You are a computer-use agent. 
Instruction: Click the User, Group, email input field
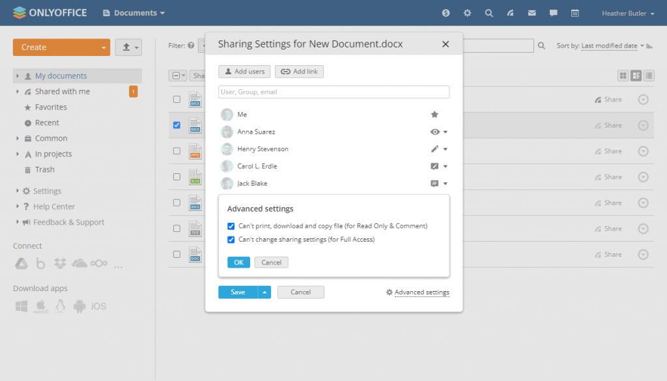(x=333, y=91)
